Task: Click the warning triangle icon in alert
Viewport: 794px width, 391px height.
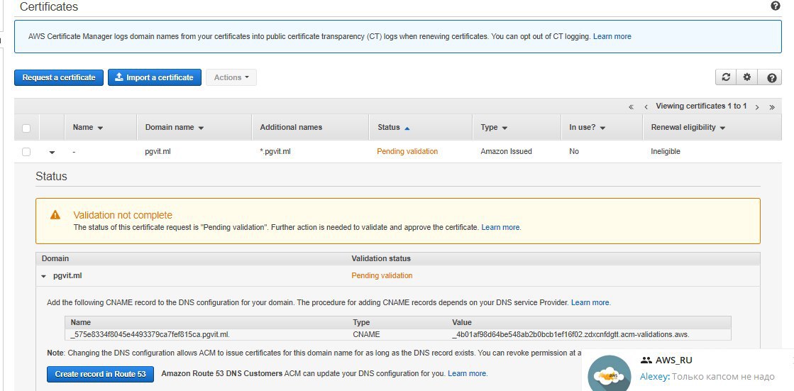Action: click(55, 215)
